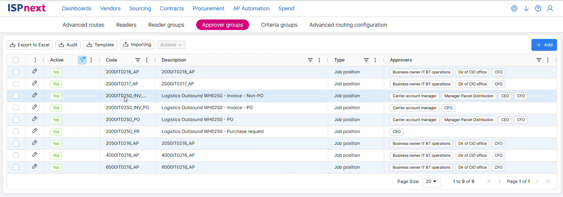Open the help question mark icon
The height and width of the screenshot is (197, 563).
[x=538, y=9]
